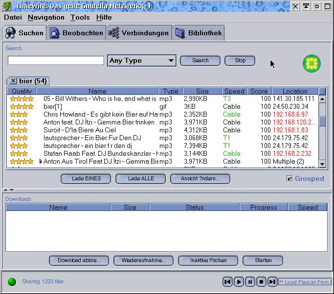Expand the Anton Aus Tirol grouped result
The width and height of the screenshot is (334, 294).
[x=41, y=161]
